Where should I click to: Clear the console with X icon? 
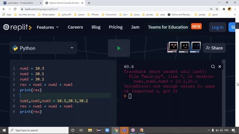coord(220,67)
